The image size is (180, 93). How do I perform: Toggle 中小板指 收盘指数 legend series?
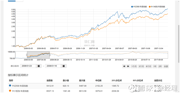[157, 7]
